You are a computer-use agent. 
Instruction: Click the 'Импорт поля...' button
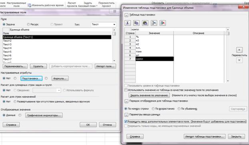pos(105,66)
